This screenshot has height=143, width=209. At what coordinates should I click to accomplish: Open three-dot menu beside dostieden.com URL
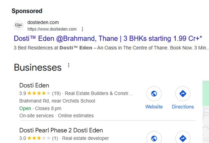[82, 29]
